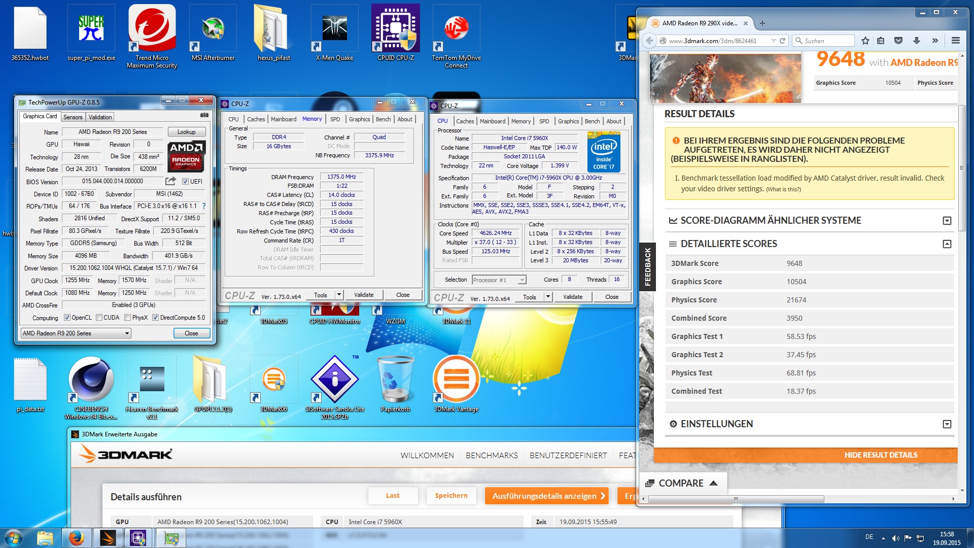Viewport: 974px width, 548px height.
Task: Click the Suchen search field in Firefox
Action: point(823,41)
